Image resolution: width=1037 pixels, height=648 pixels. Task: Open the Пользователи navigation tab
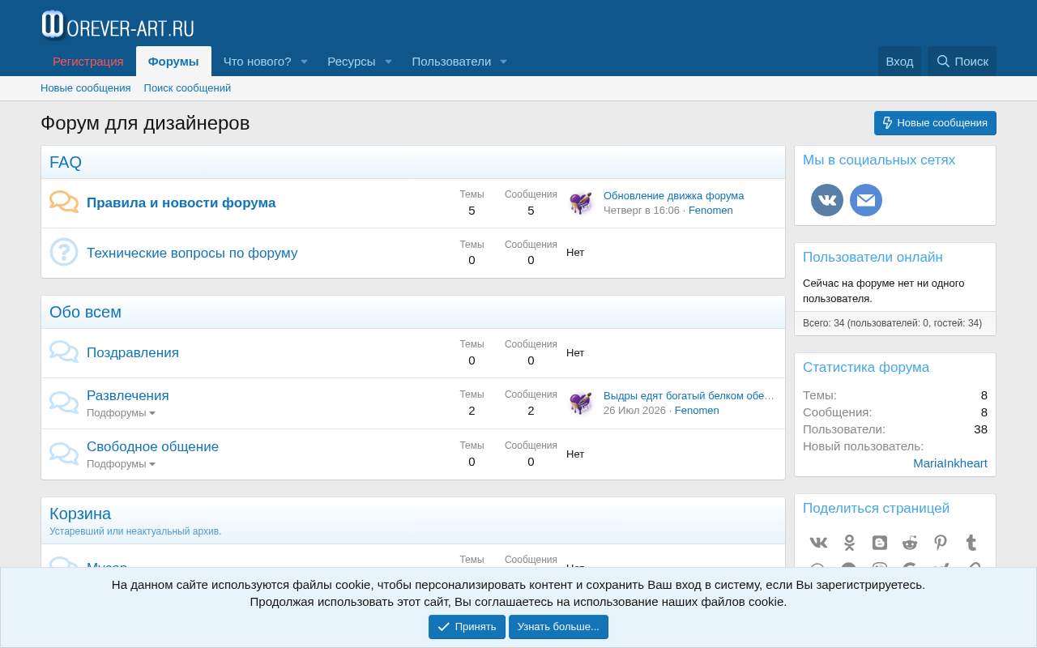coord(451,62)
